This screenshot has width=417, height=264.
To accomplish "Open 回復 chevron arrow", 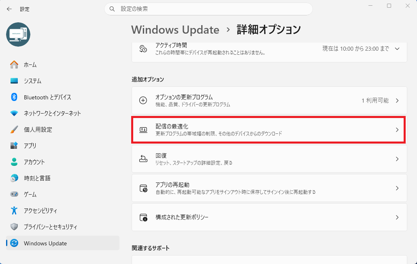I will click(x=397, y=159).
